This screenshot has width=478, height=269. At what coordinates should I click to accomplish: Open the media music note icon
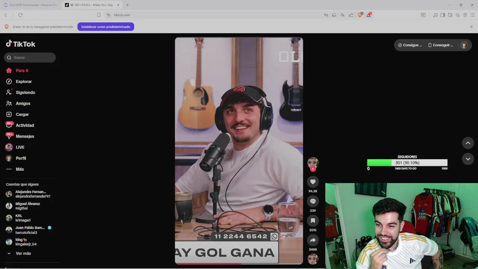pos(435,15)
